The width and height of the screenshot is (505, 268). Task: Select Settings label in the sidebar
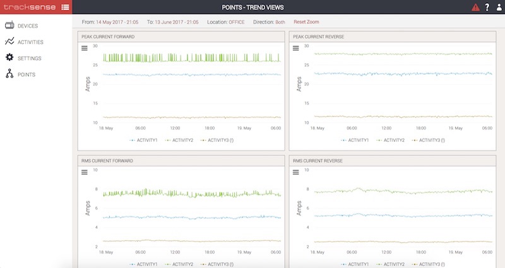point(30,58)
